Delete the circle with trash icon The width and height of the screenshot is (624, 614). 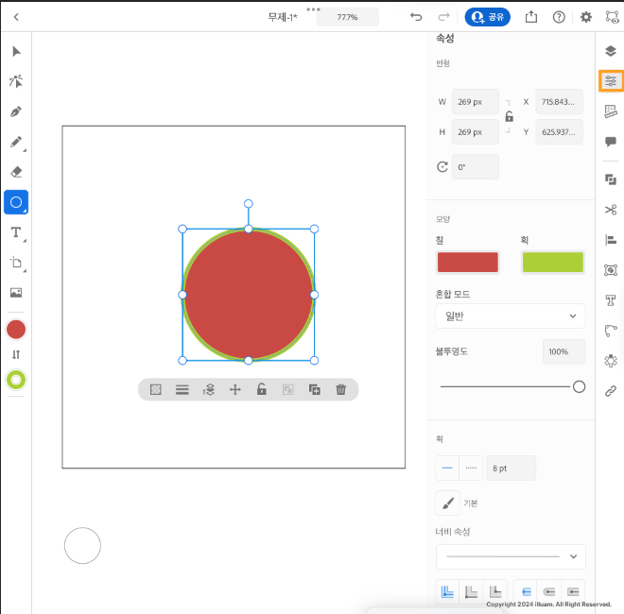click(340, 389)
